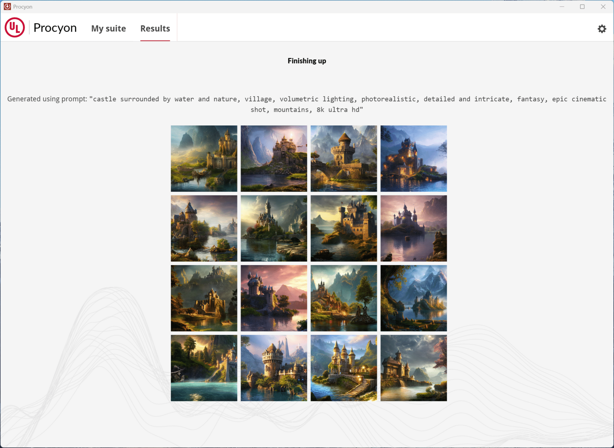Click the 'Finishing up' status text
Viewport: 614px width, 448px height.
coord(307,61)
